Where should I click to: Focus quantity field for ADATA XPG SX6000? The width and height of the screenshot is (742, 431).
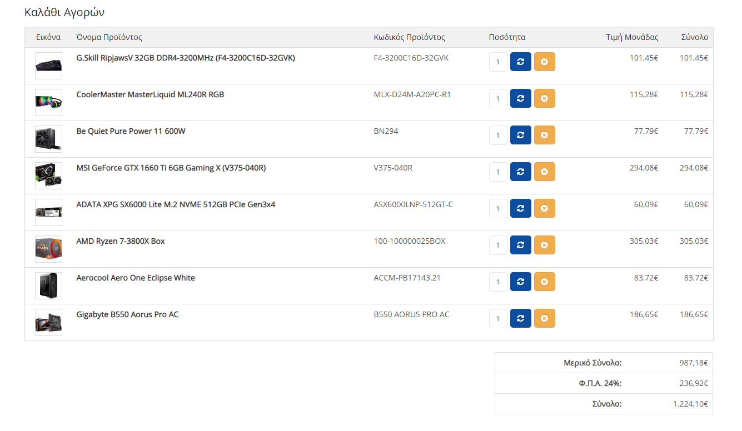[x=498, y=208]
